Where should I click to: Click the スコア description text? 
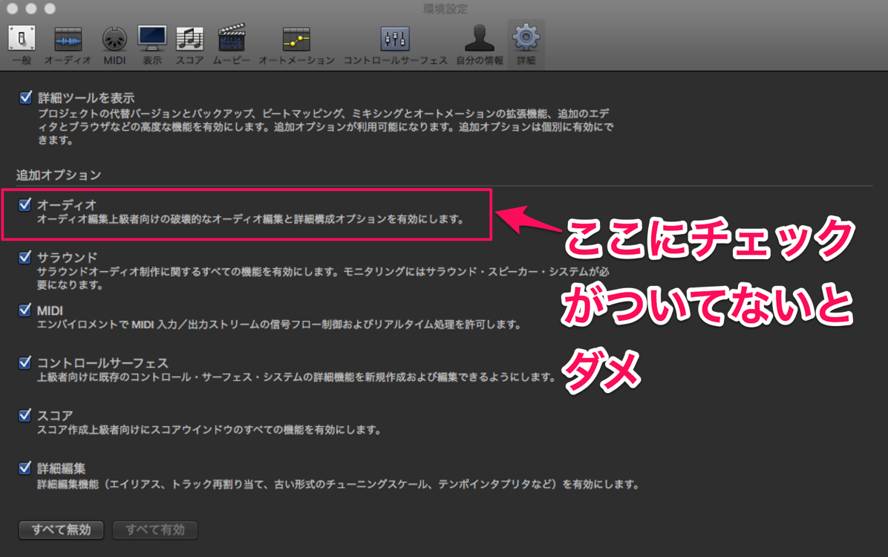click(x=209, y=430)
